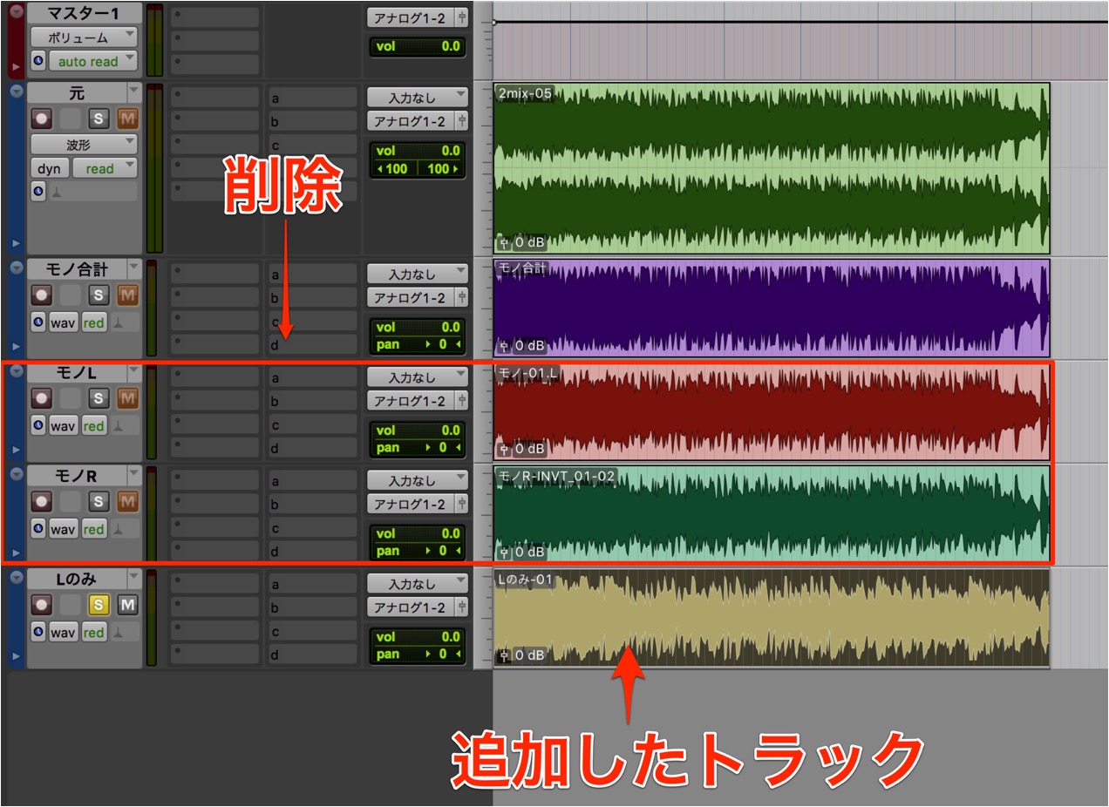Open the playlist selector arrow beside Lのみ name

pos(133,577)
